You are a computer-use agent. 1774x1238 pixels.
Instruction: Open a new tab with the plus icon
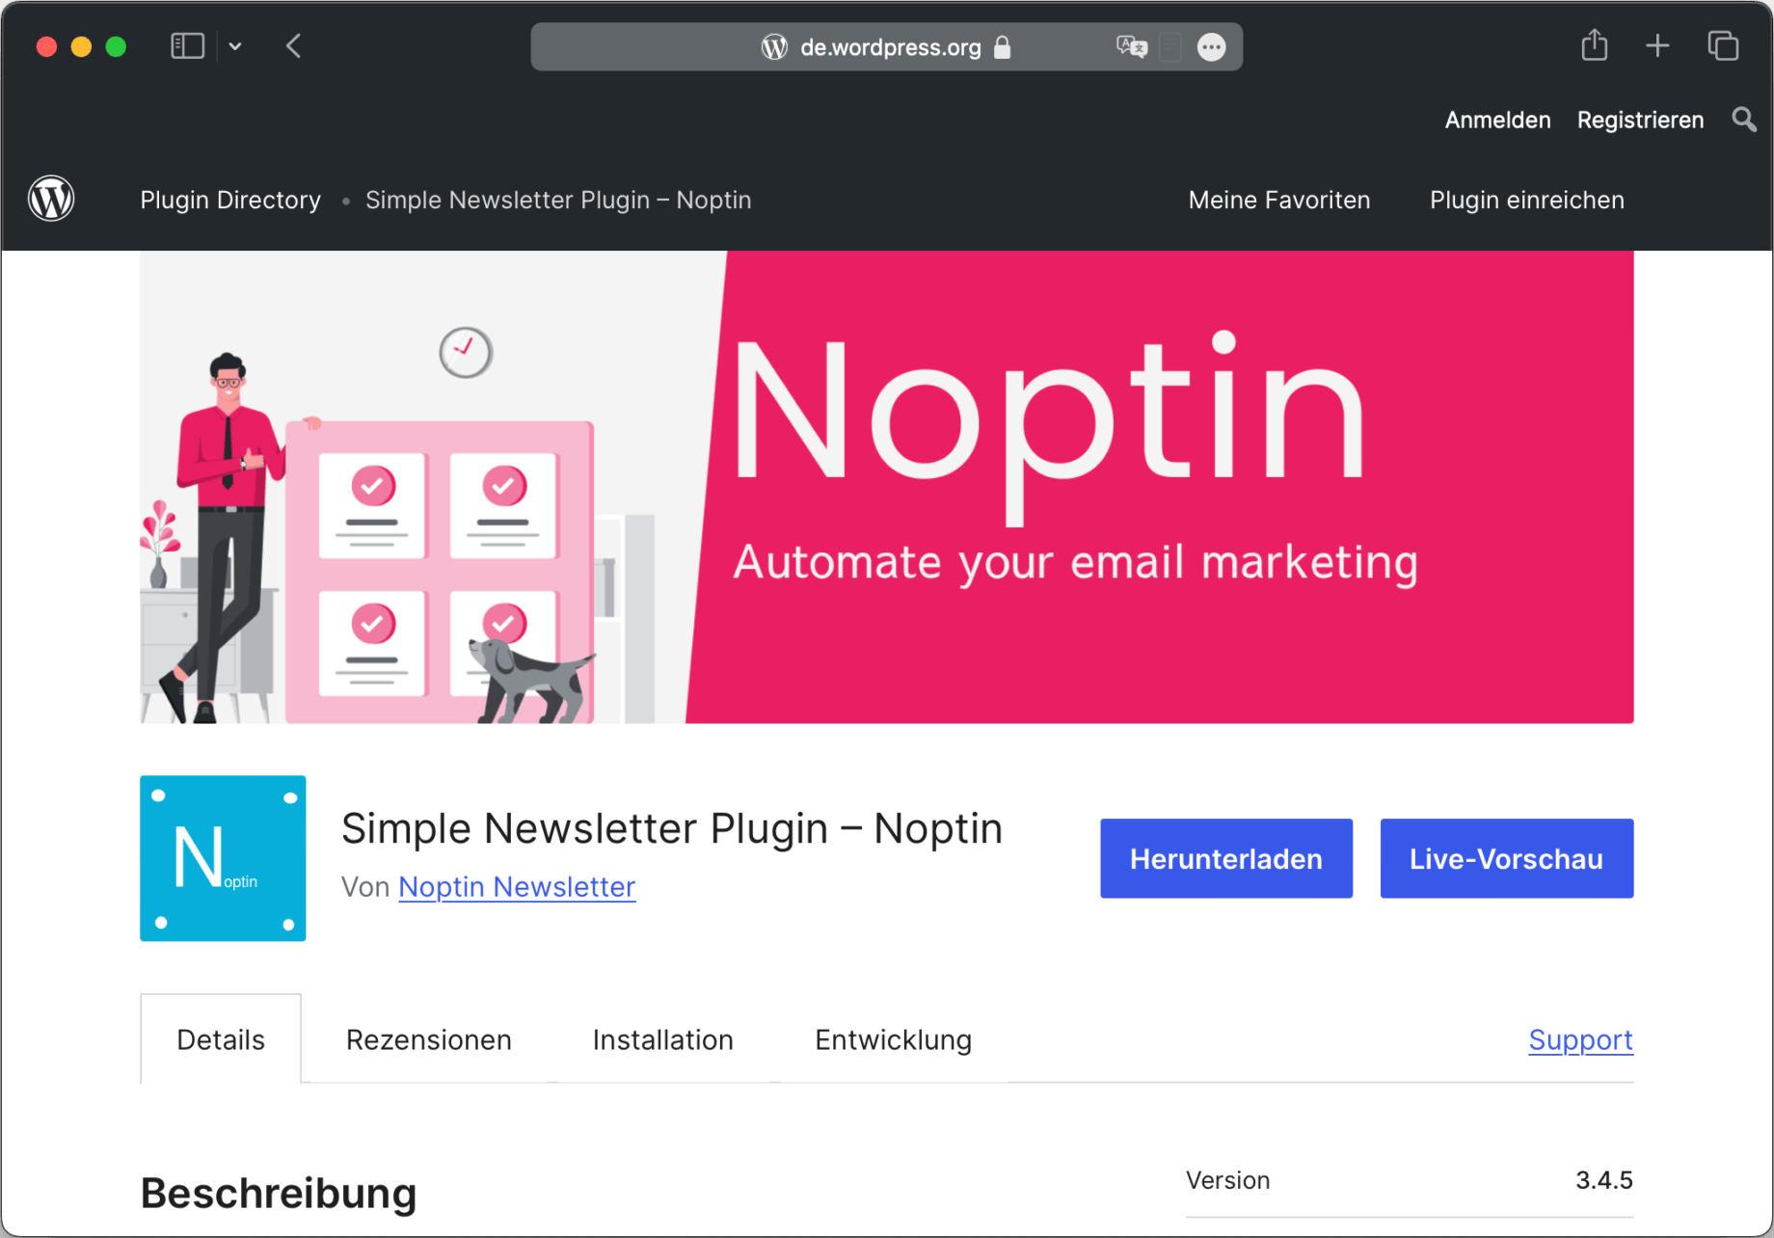(1657, 45)
